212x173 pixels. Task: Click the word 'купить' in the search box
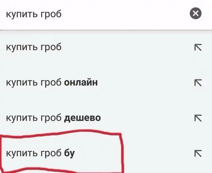point(22,14)
